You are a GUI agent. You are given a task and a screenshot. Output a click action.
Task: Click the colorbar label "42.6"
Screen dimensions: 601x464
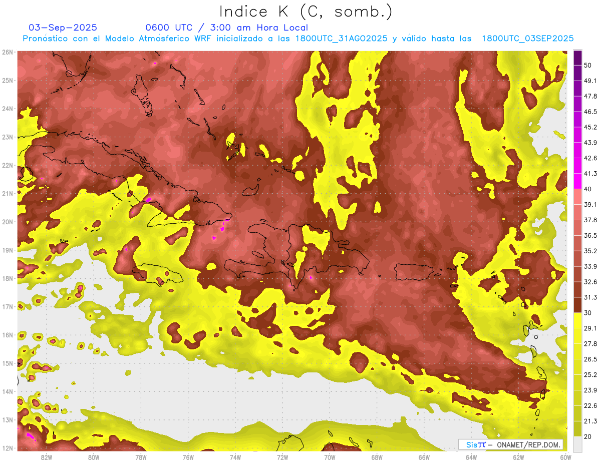(590, 158)
